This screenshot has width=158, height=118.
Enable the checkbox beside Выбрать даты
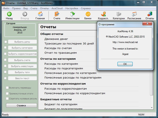tap(6, 42)
